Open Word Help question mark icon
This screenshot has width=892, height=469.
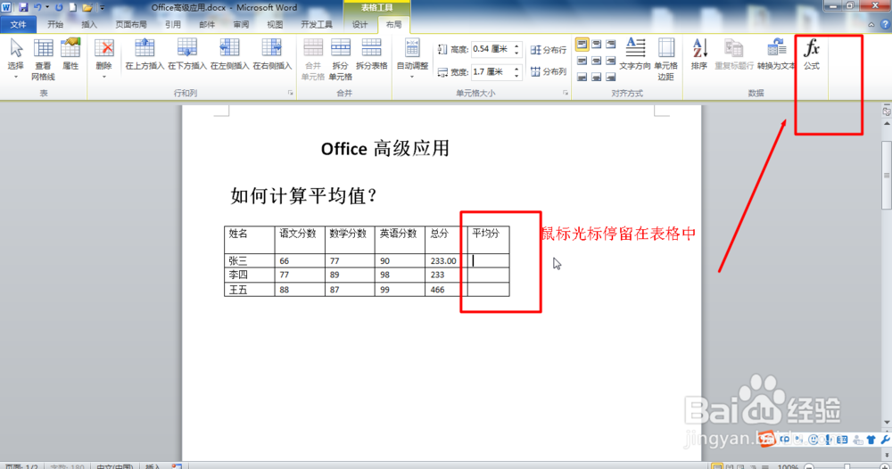click(x=885, y=24)
